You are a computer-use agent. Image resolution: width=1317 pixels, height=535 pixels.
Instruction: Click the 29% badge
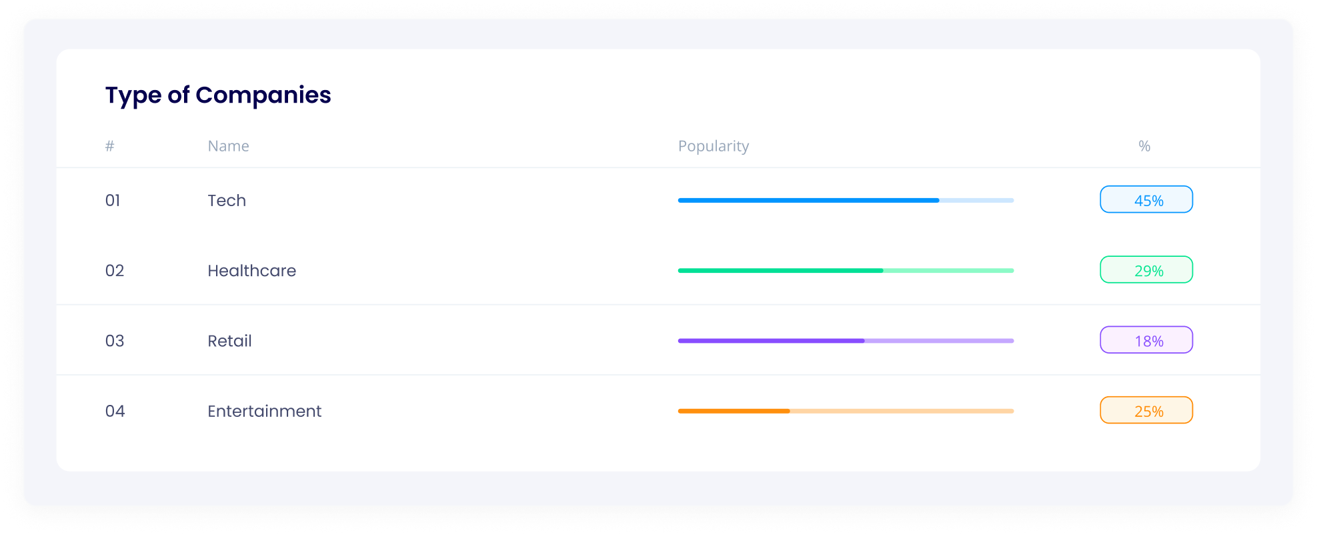(1146, 270)
